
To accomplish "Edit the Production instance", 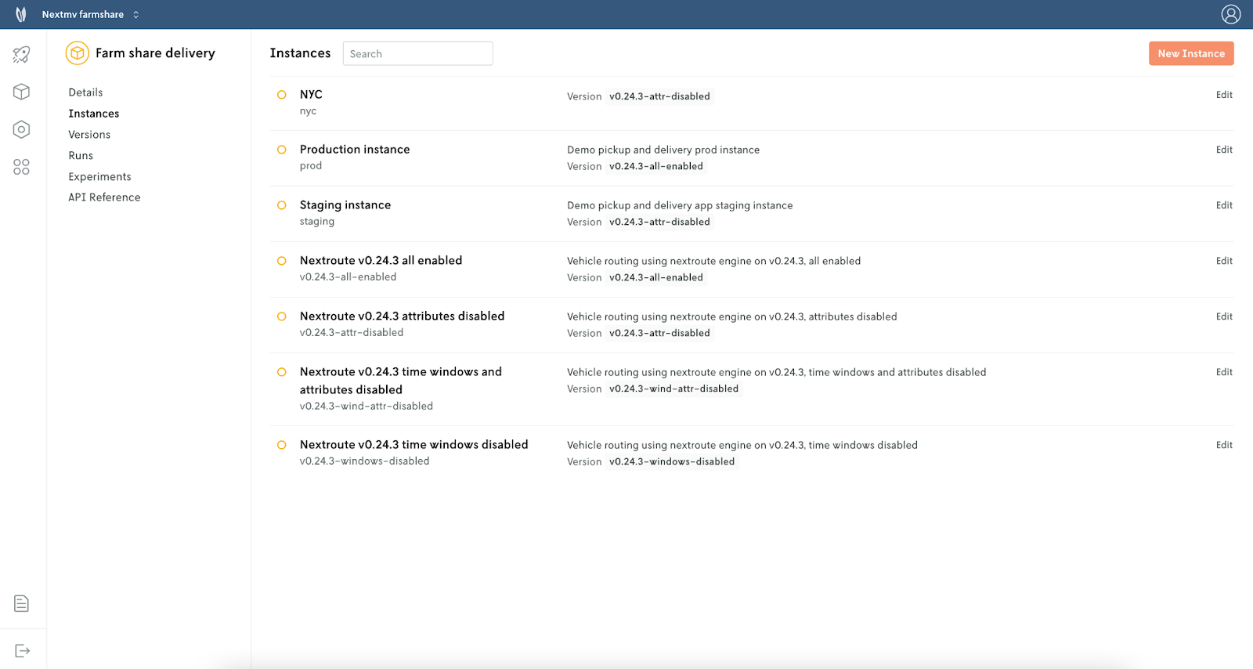I will 1224,150.
